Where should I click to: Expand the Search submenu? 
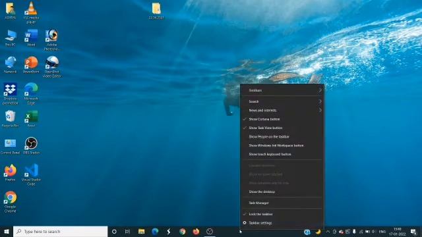click(x=282, y=101)
